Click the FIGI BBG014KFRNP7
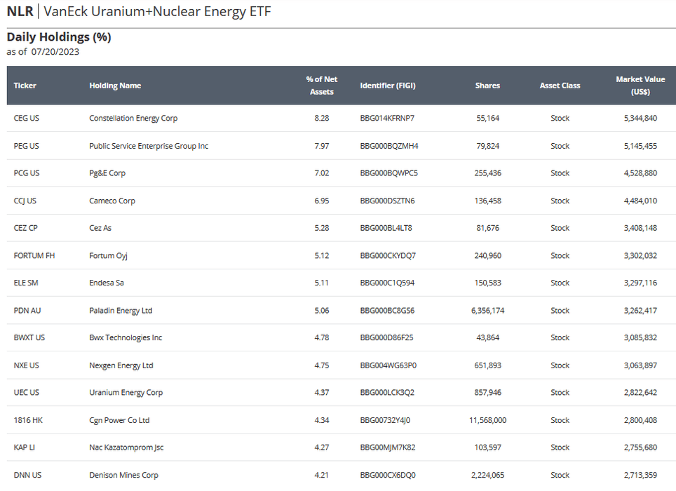This screenshot has width=676, height=491. 387,118
